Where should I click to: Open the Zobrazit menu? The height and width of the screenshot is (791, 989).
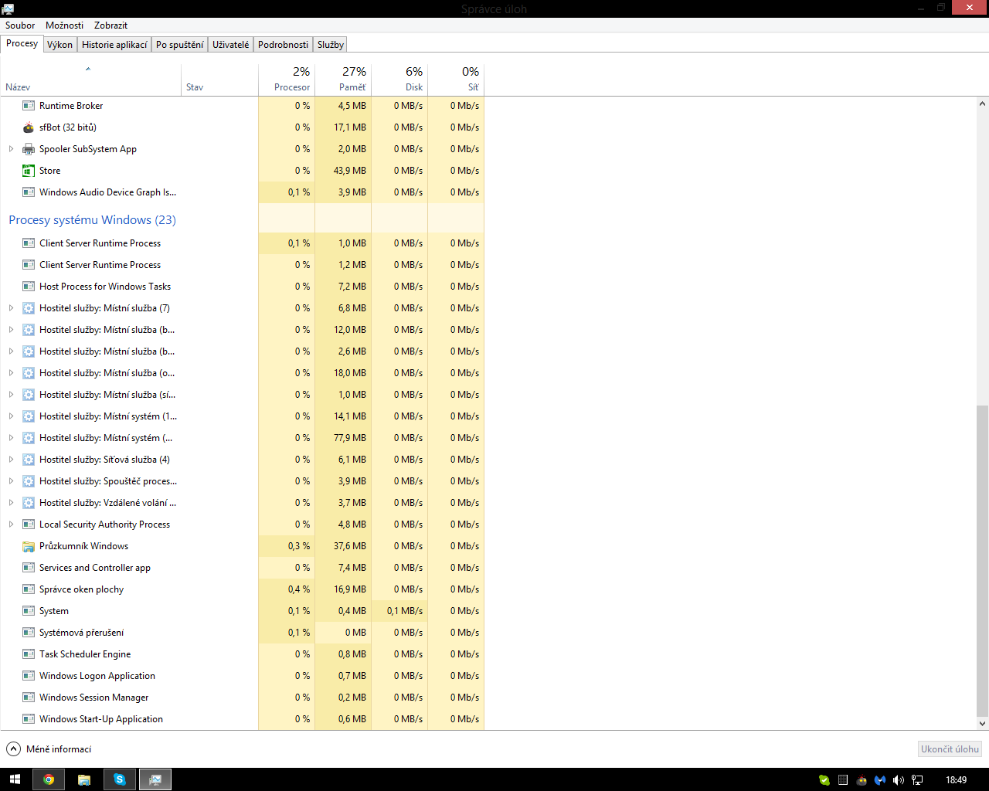110,25
